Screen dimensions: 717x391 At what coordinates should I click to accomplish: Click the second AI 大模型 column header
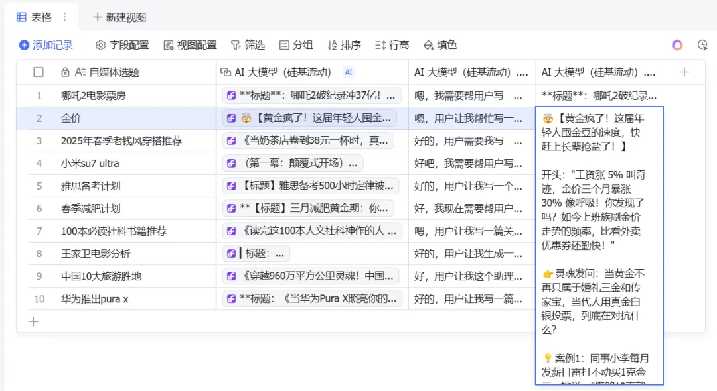pos(472,72)
